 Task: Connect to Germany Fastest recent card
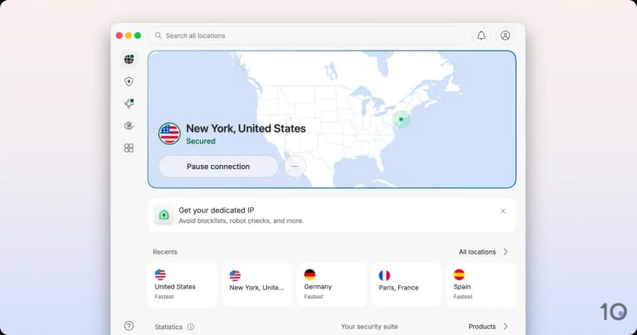332,285
